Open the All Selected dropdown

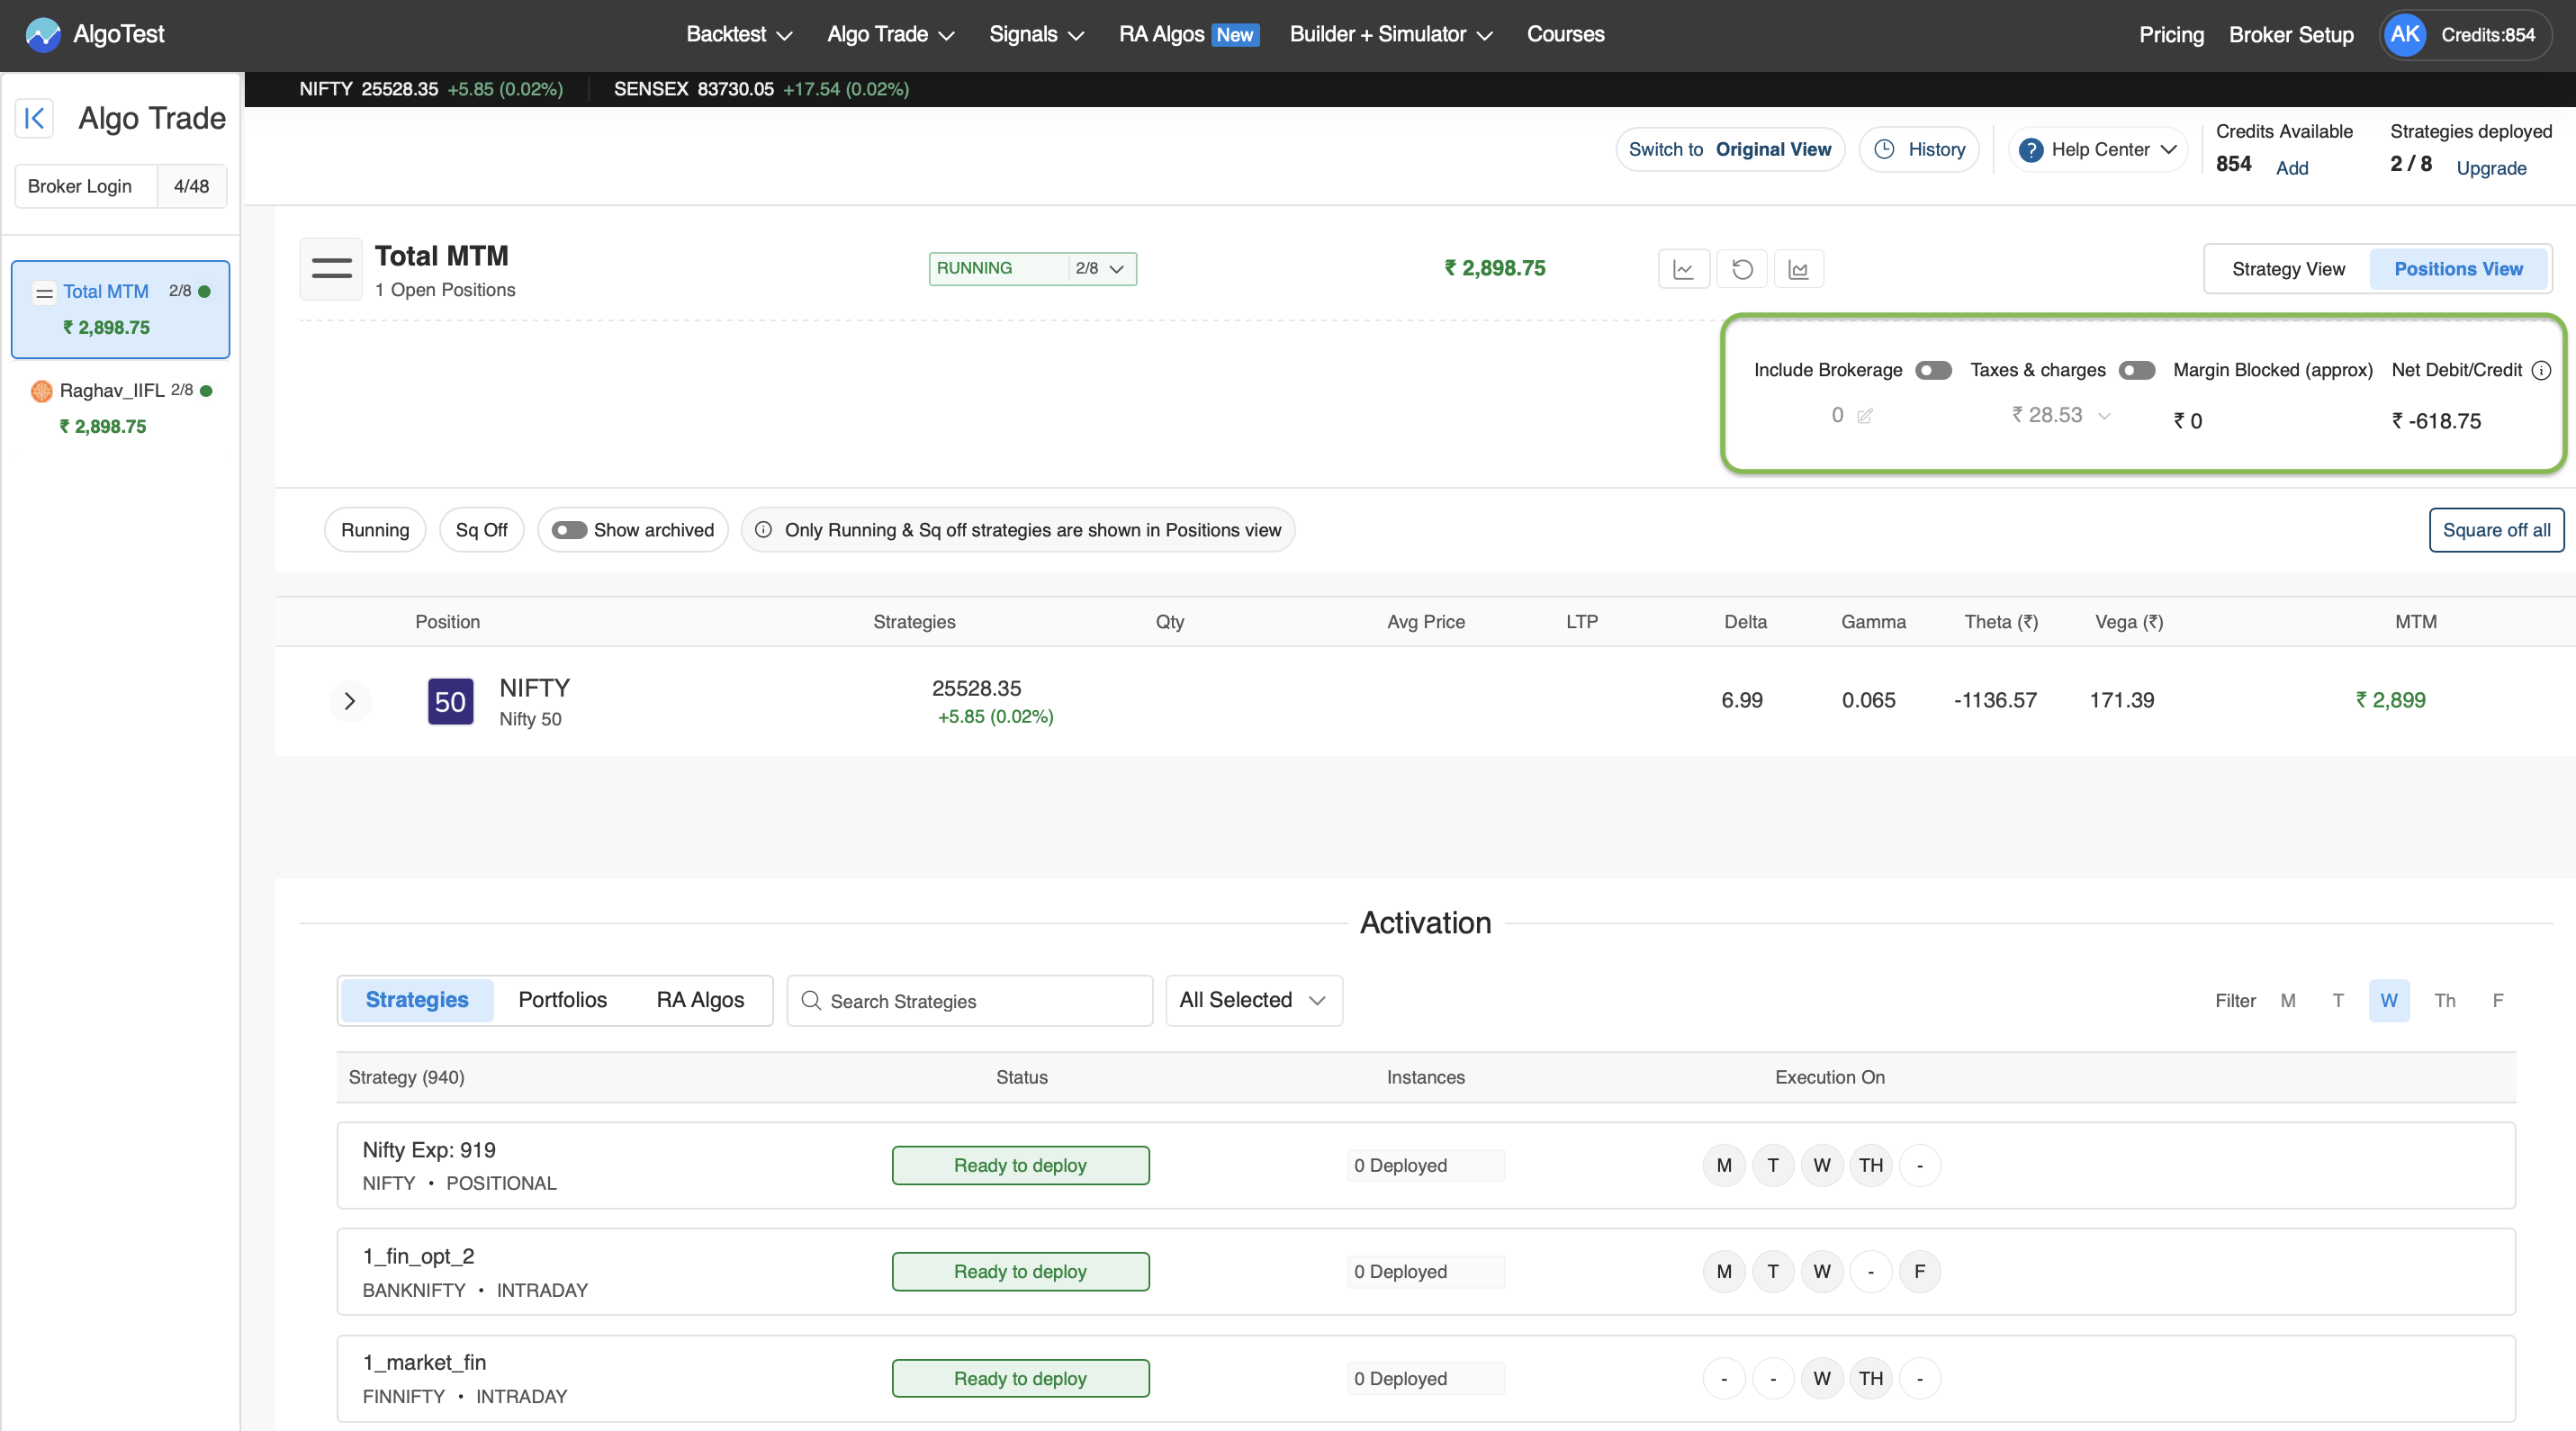pos(1253,1000)
